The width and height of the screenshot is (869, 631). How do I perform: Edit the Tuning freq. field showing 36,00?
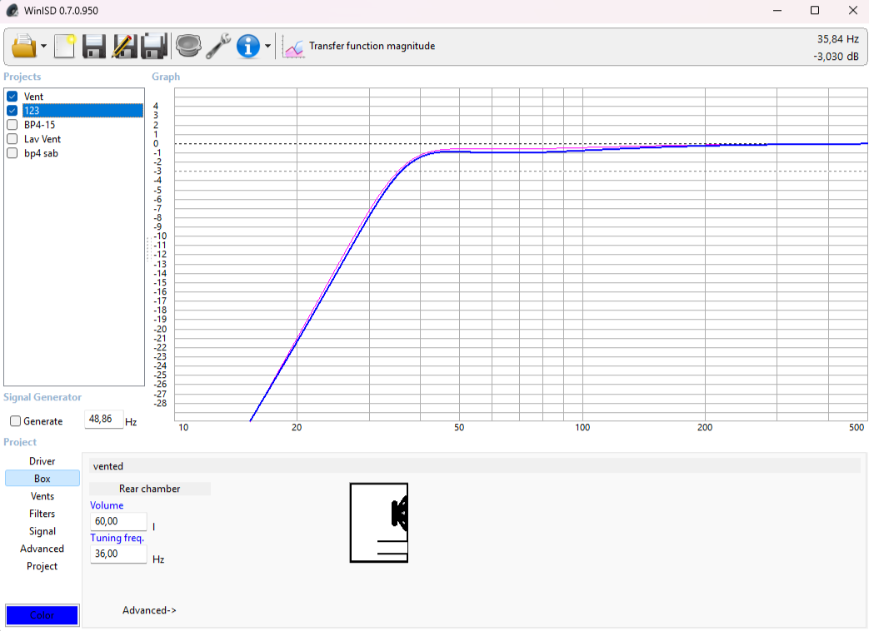tap(118, 554)
